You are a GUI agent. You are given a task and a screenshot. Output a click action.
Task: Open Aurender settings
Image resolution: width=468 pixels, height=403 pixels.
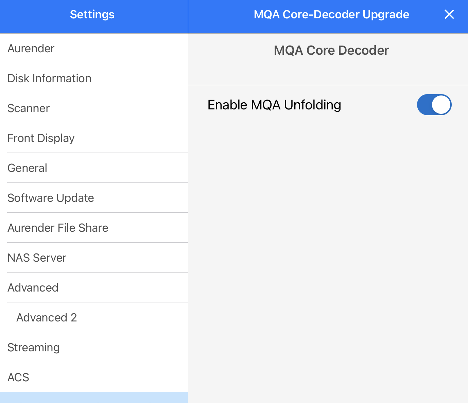point(94,48)
